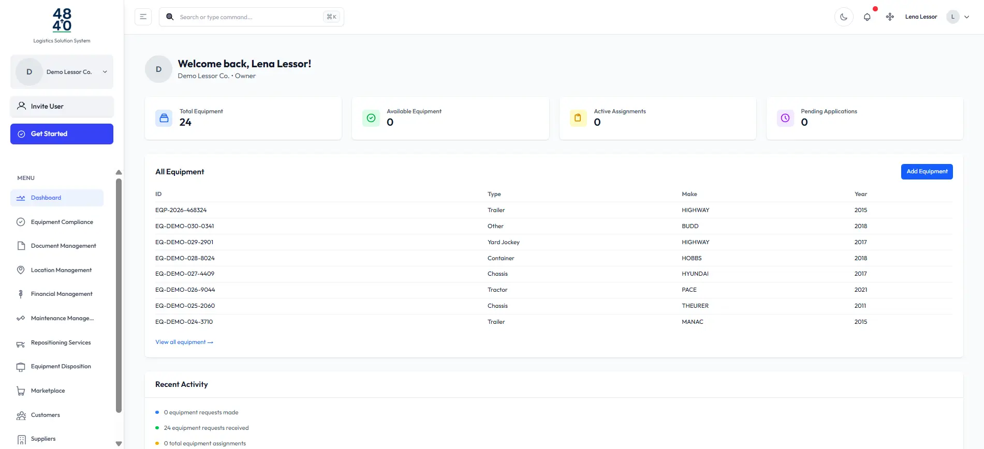Viewport: 984px width, 449px height.
Task: Click the Customers people icon
Action: 21,415
